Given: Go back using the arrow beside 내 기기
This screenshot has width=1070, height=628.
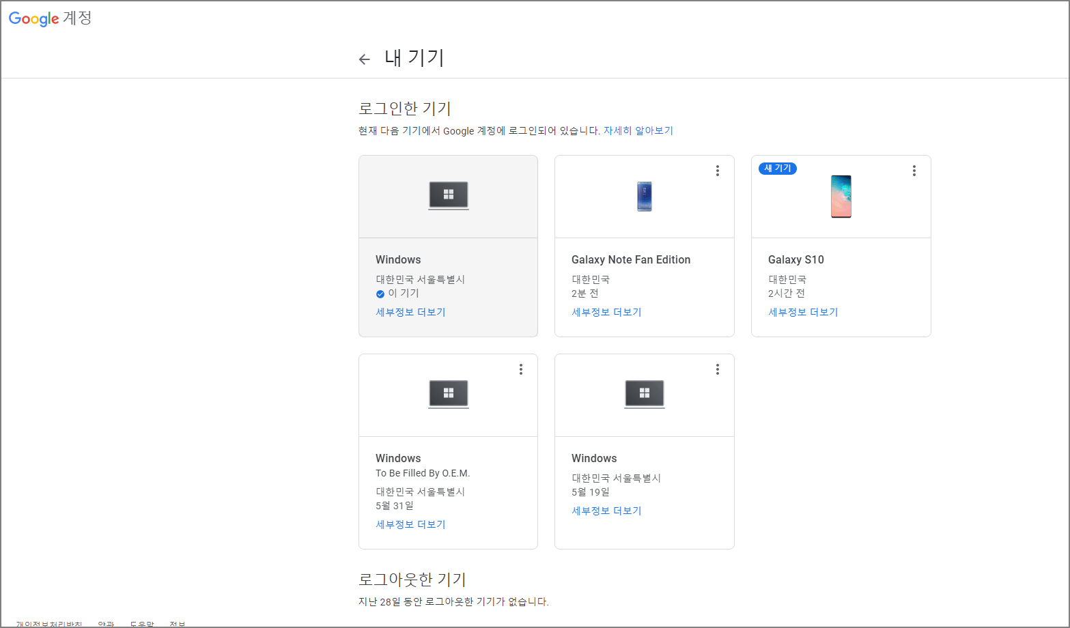Looking at the screenshot, I should pyautogui.click(x=365, y=59).
